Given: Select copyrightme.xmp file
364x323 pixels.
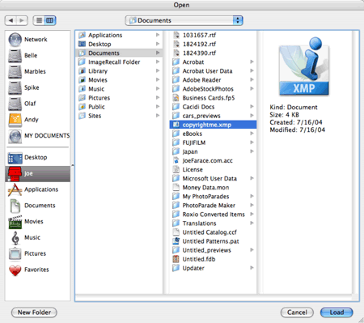Looking at the screenshot, I should pos(213,125).
